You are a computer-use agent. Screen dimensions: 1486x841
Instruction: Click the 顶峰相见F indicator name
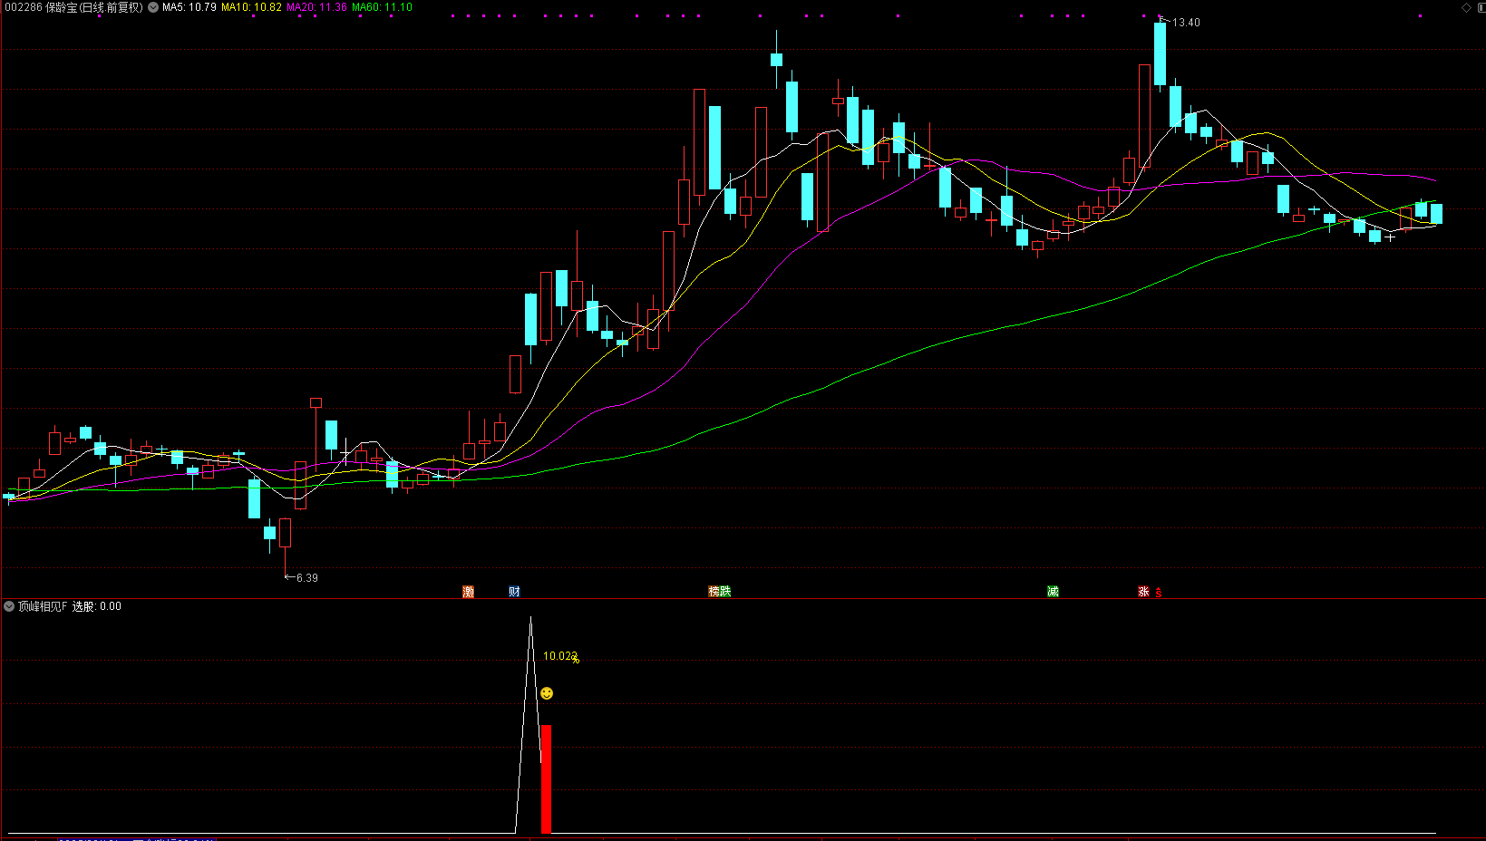point(43,606)
